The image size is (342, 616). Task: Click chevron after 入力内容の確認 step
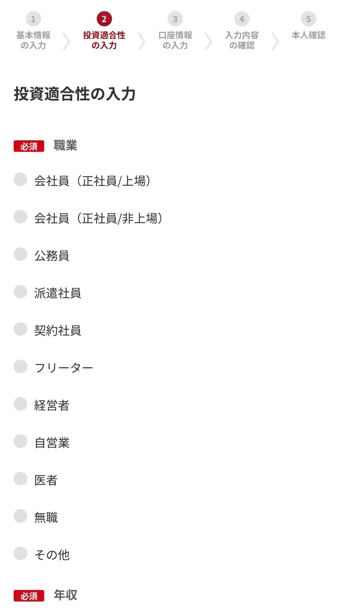tap(275, 41)
